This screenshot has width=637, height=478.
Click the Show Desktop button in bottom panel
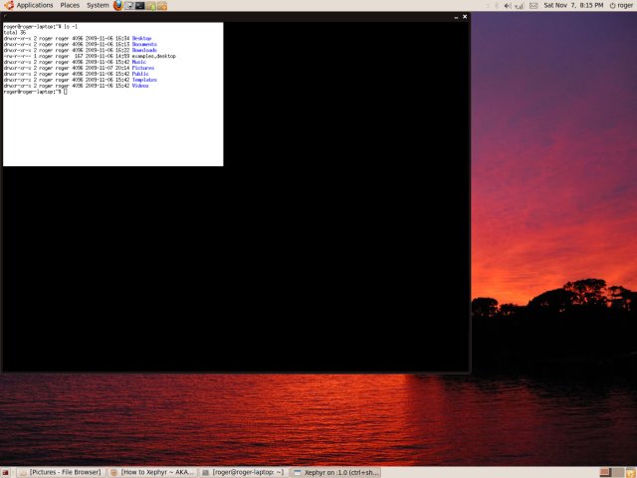[x=6, y=472]
